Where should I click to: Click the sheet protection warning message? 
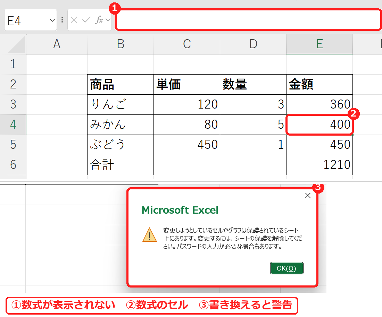[233, 238]
